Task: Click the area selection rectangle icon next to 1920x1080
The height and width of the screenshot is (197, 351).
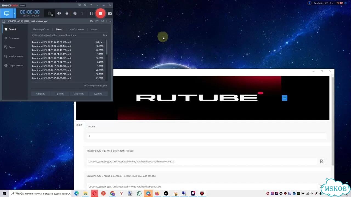Action: pyautogui.click(x=3, y=21)
